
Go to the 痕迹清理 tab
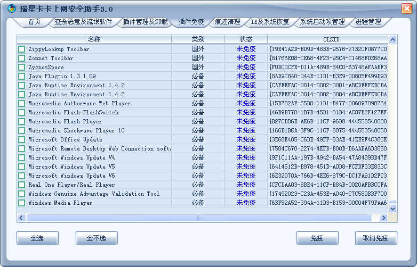227,22
